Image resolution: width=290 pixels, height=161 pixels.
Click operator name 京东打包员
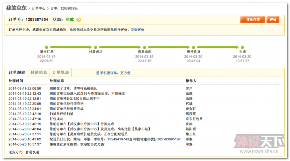point(194,119)
